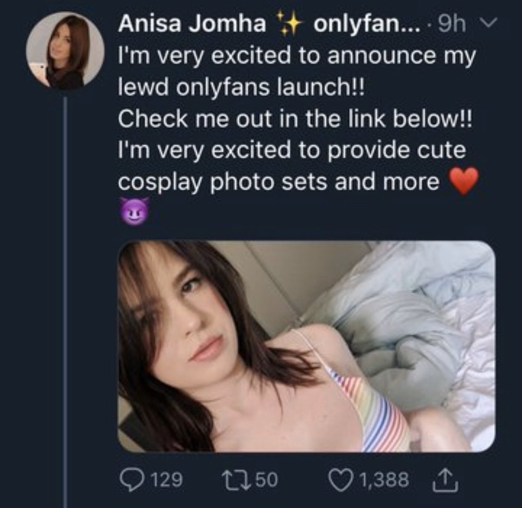Click the "Anisa Jomha" display name
The image size is (522, 508).
pyautogui.click(x=192, y=24)
